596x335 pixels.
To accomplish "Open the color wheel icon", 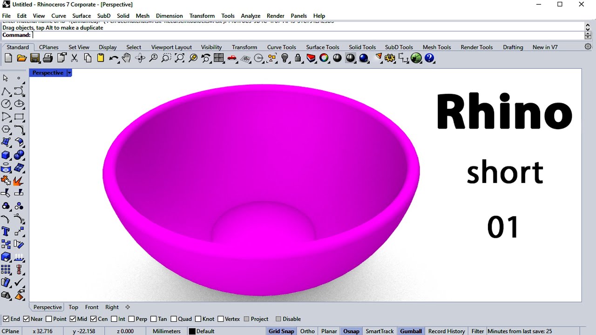I will click(324, 58).
